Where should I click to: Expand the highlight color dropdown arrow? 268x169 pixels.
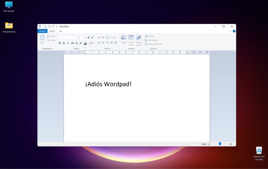pos(94,43)
